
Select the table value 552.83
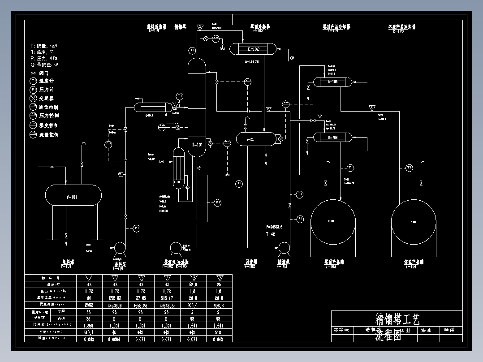(115, 298)
